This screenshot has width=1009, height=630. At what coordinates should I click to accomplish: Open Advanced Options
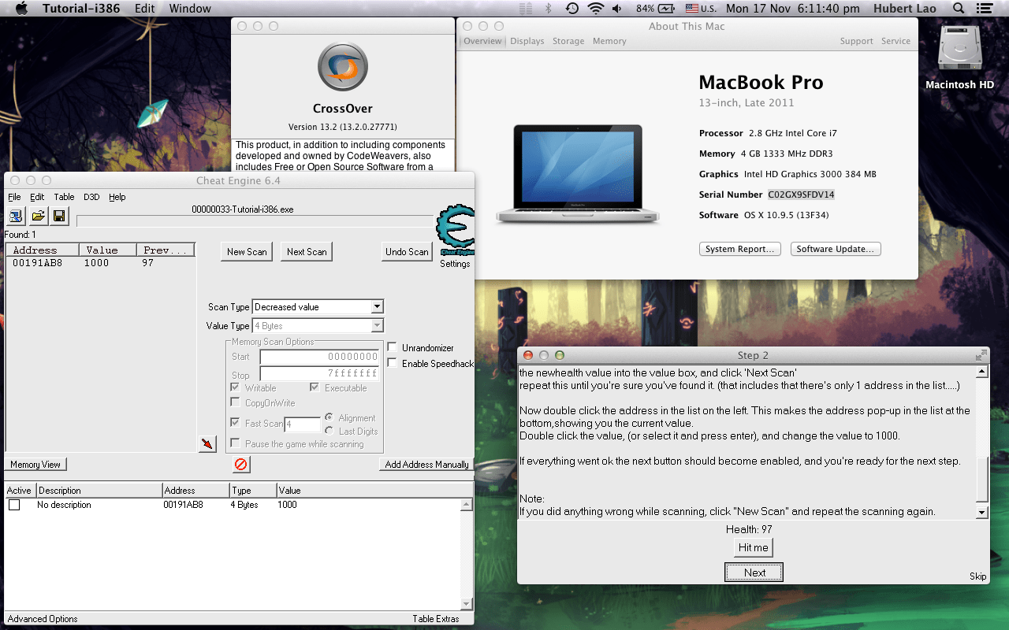pos(43,619)
